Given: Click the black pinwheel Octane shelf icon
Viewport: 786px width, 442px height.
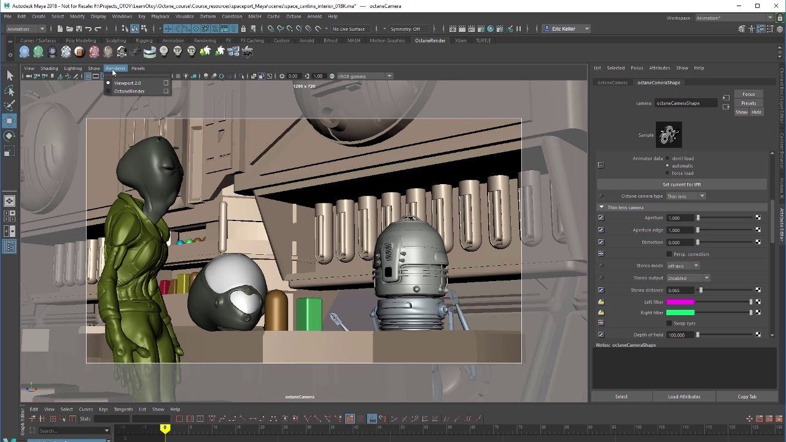Looking at the screenshot, I should (247, 52).
